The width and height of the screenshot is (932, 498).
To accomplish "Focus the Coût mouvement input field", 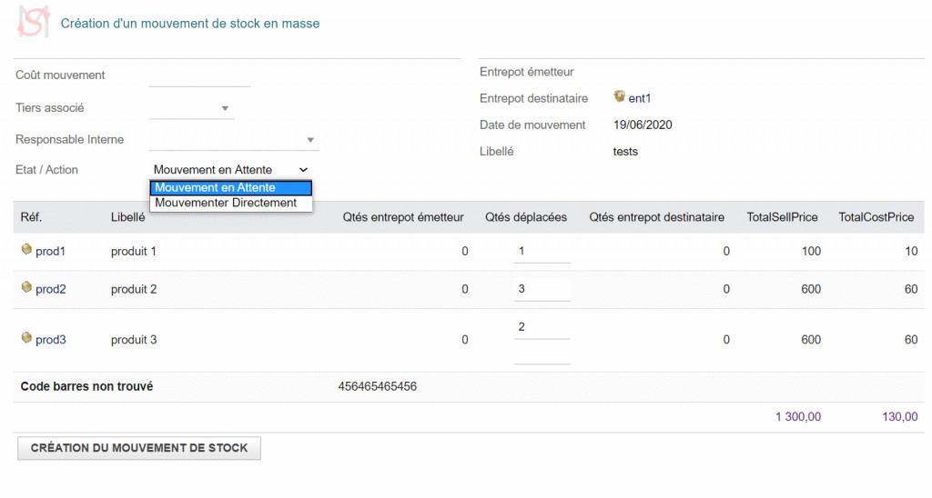I will (x=198, y=76).
